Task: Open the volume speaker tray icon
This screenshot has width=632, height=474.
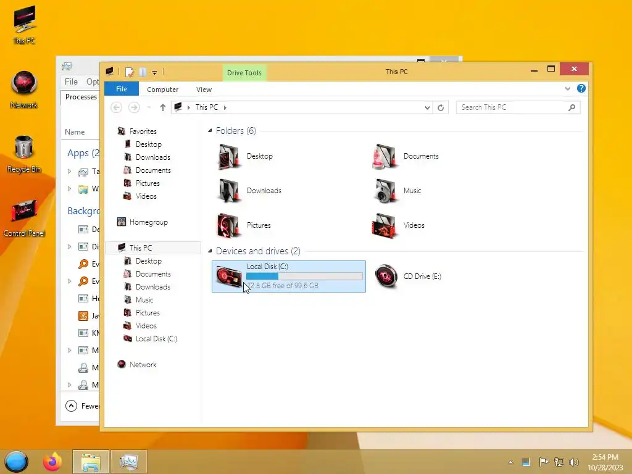Action: coord(574,462)
